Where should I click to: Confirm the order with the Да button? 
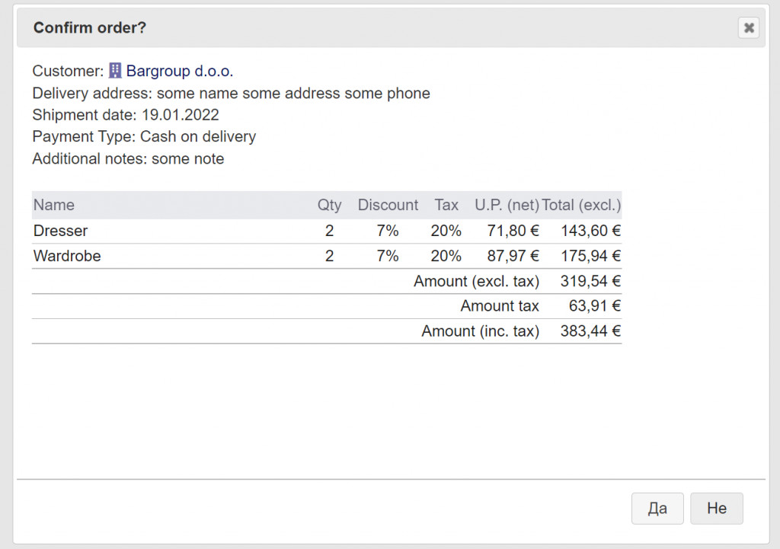click(x=657, y=509)
